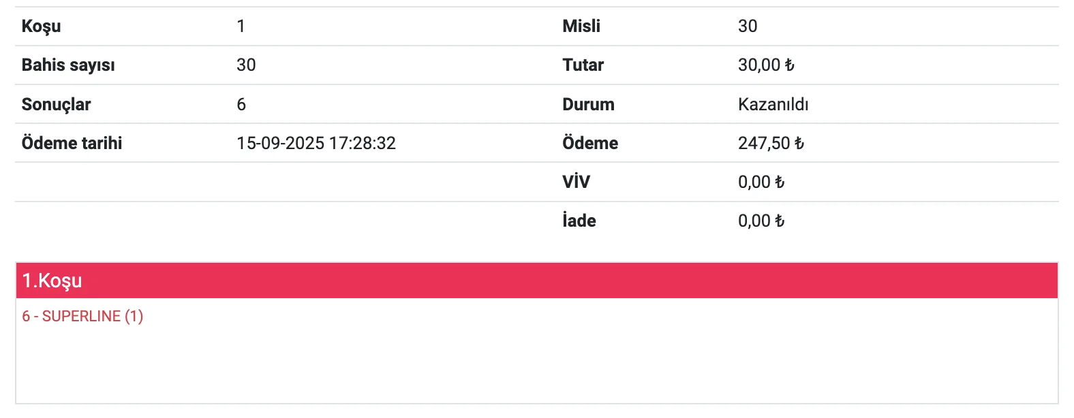Click the Ödeme tarihi label
1074x418 pixels.
point(72,143)
